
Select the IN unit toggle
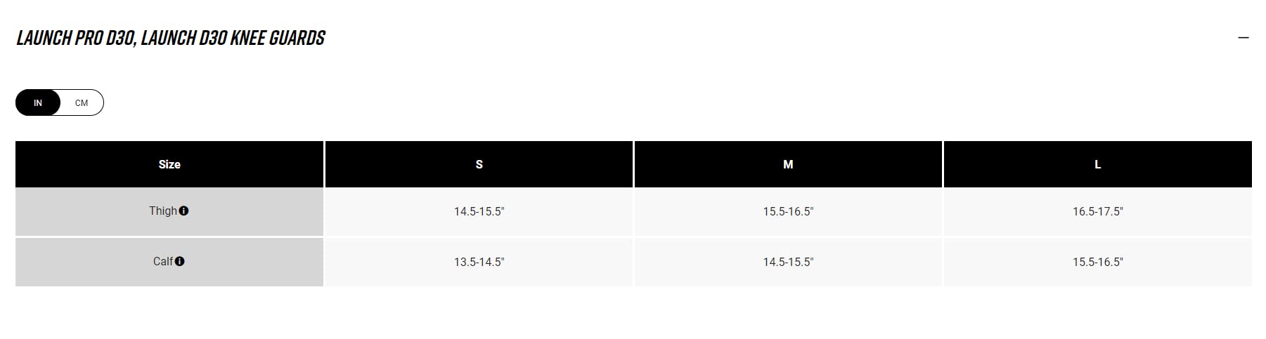pos(38,103)
